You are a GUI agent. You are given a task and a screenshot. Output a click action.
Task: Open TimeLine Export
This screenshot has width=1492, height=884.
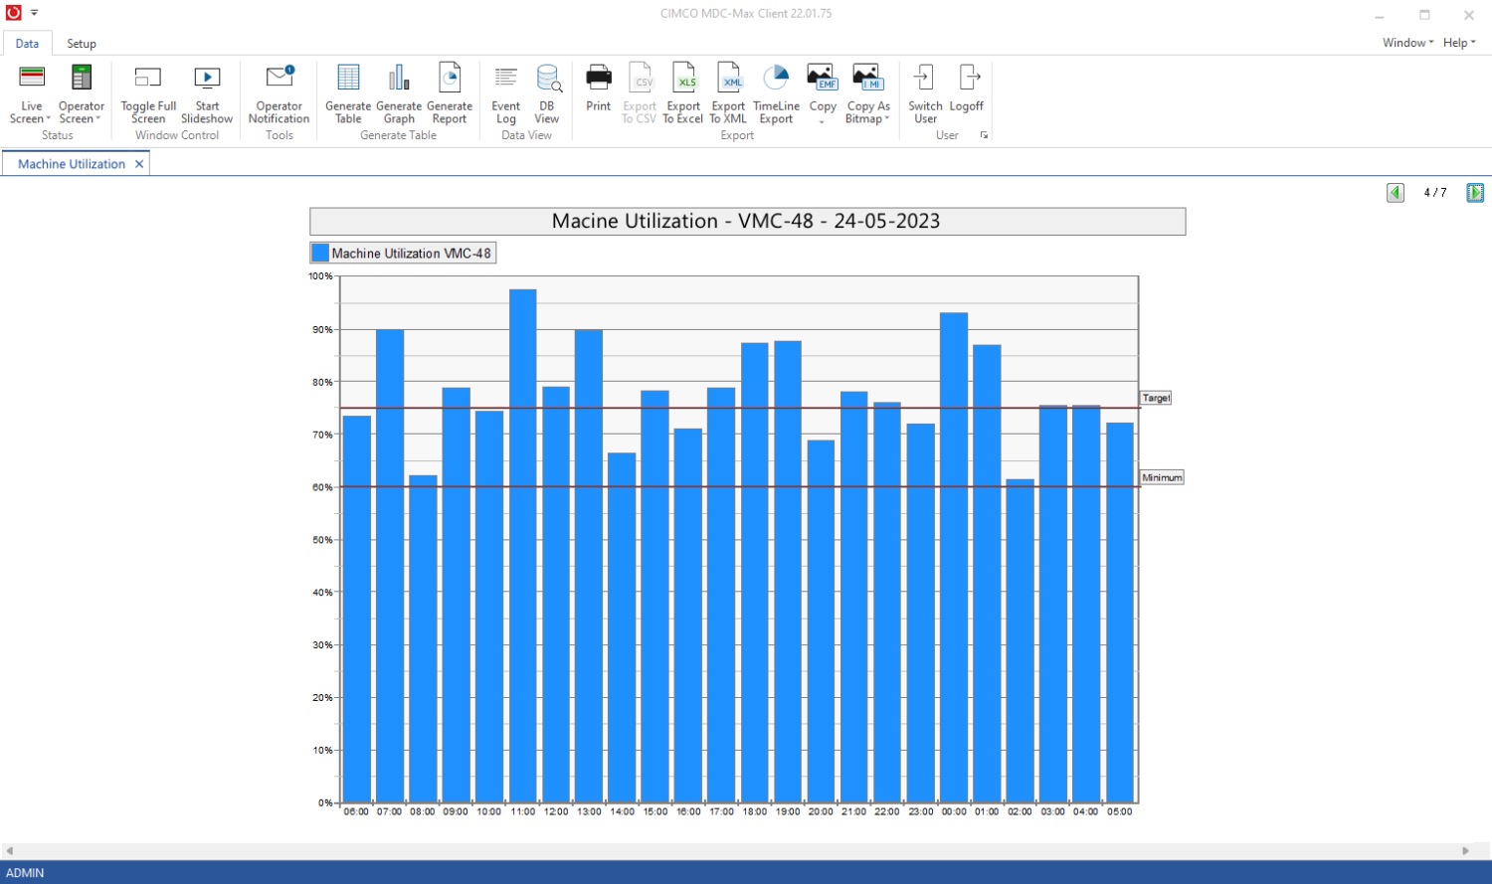(x=776, y=94)
